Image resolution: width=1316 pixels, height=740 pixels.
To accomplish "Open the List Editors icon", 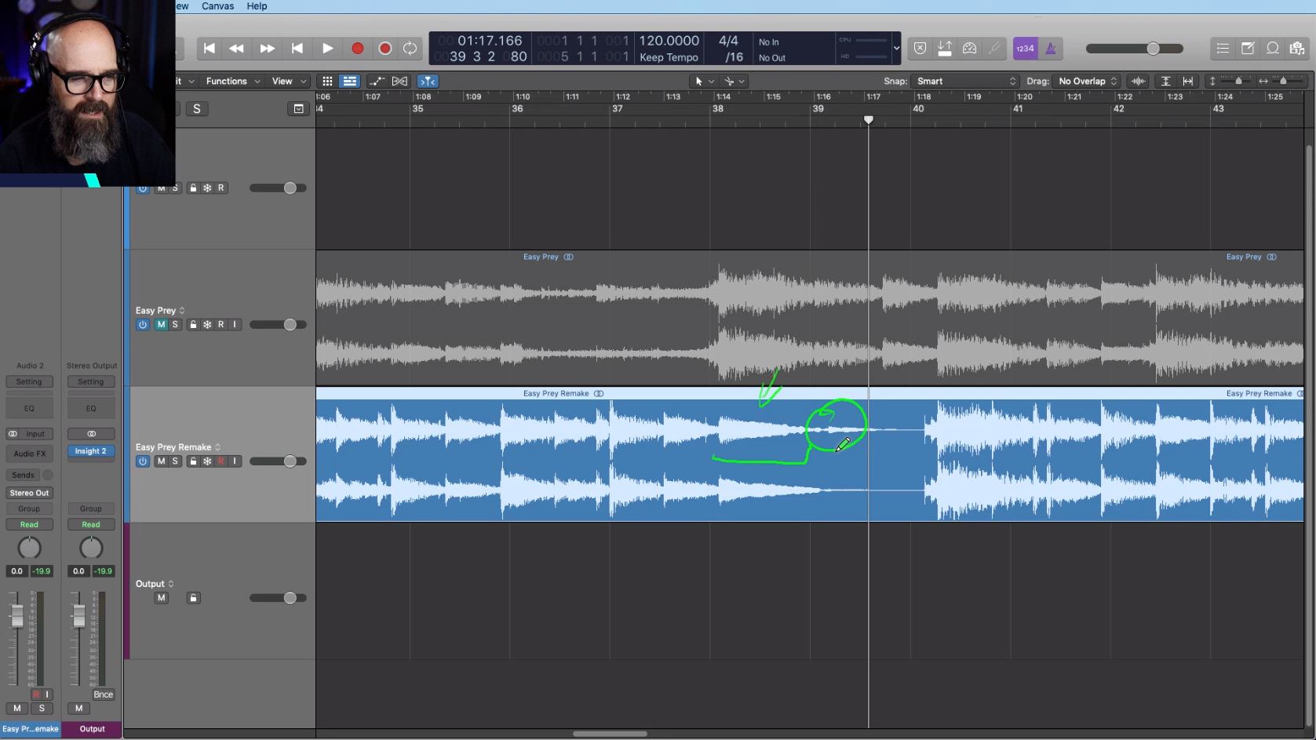I will (1223, 49).
